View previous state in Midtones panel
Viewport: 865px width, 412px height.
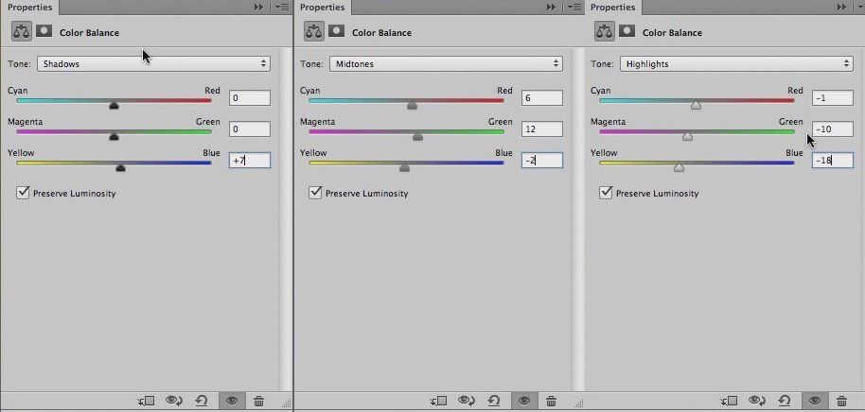coord(467,401)
